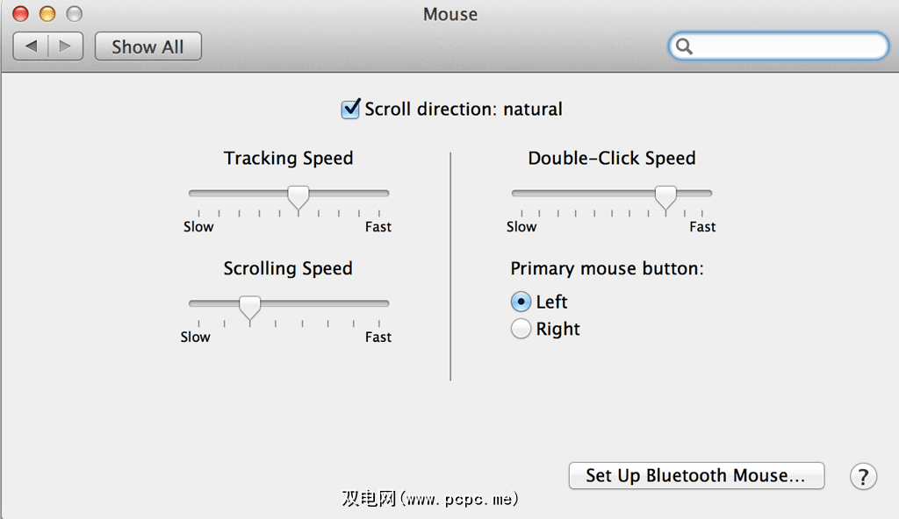Click in the search input field
Screen dimensions: 899x519
coord(786,46)
